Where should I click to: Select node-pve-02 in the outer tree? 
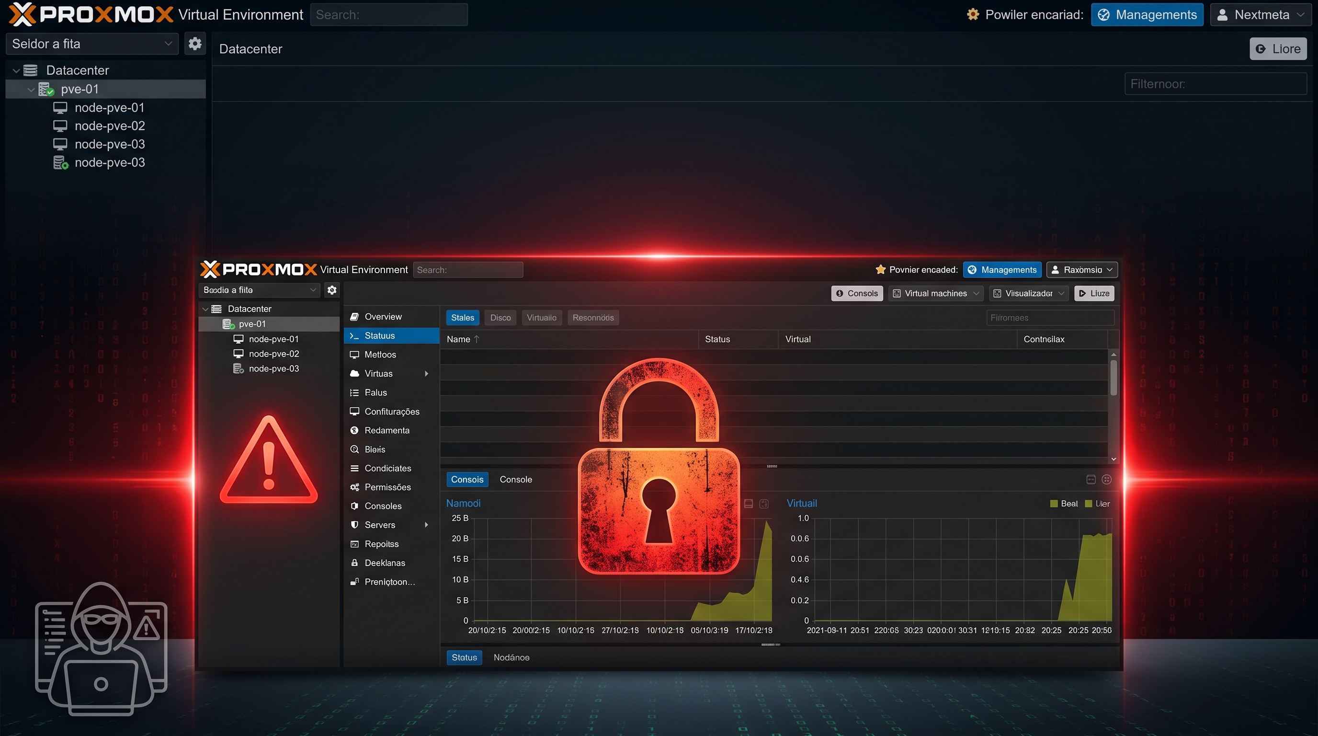110,126
